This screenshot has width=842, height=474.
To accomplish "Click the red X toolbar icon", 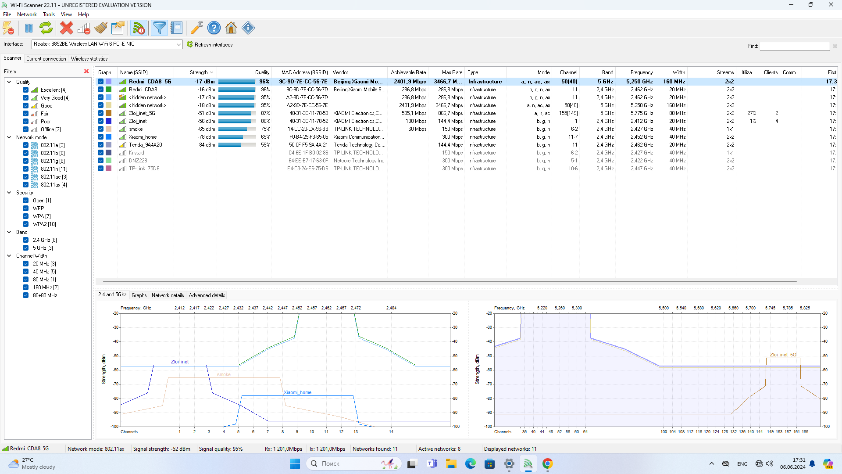I will (x=67, y=28).
